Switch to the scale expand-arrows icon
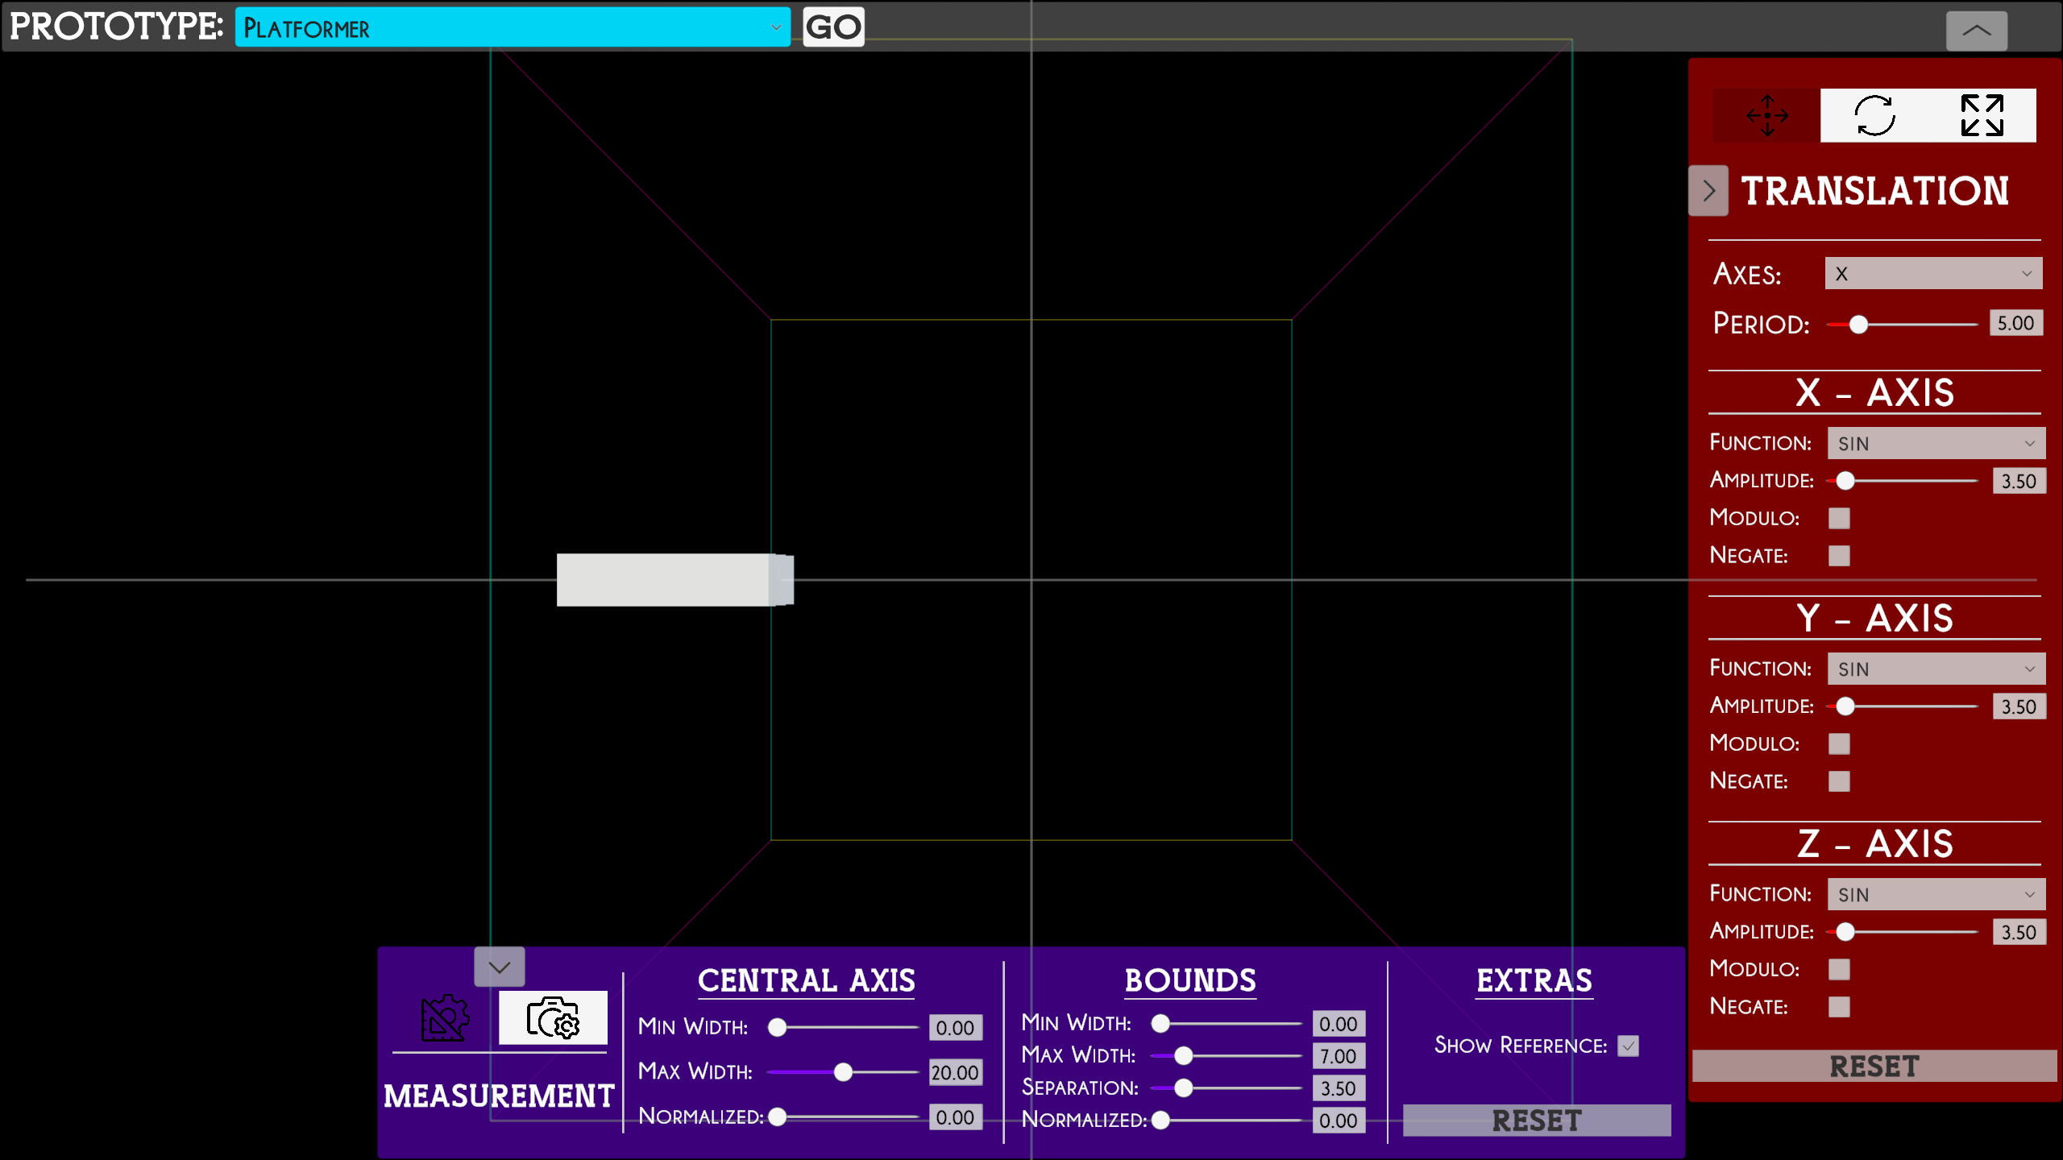The width and height of the screenshot is (2063, 1160). 1982,115
